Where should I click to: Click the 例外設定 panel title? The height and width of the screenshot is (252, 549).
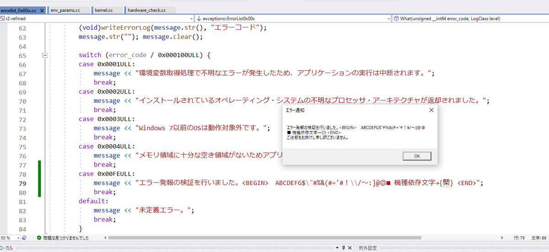click(367, 248)
